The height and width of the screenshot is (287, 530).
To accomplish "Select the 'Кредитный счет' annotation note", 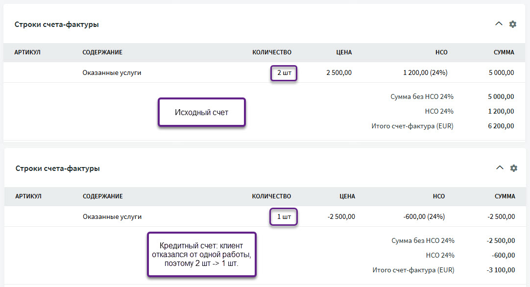I will (201, 254).
